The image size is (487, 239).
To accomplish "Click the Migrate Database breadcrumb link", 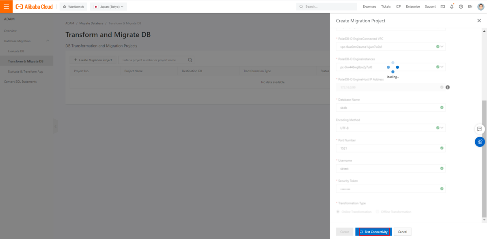I will pos(92,23).
